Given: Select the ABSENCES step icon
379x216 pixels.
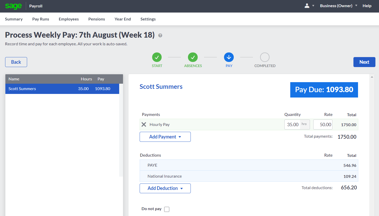Looking at the screenshot, I should (x=193, y=58).
